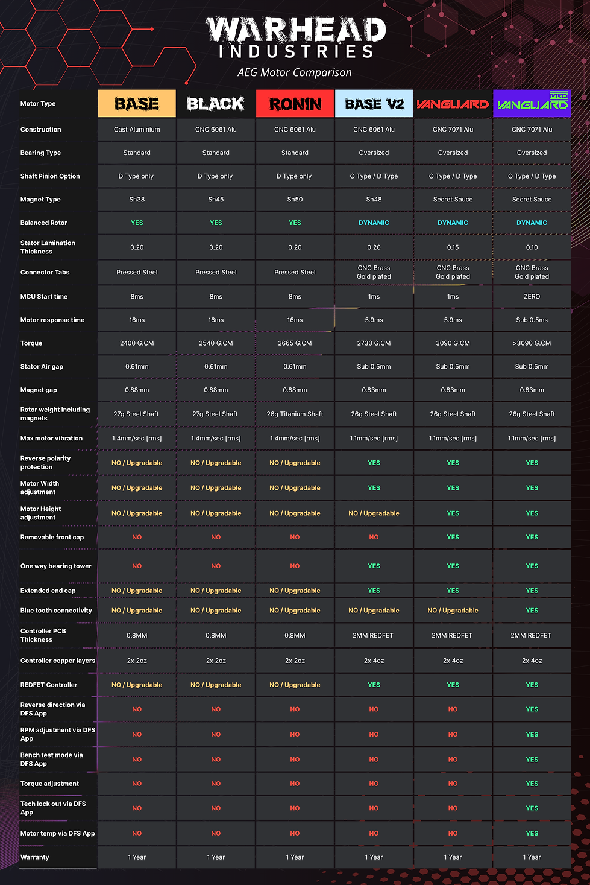Click the 'Cast Aluminium' construction cell

[137, 130]
